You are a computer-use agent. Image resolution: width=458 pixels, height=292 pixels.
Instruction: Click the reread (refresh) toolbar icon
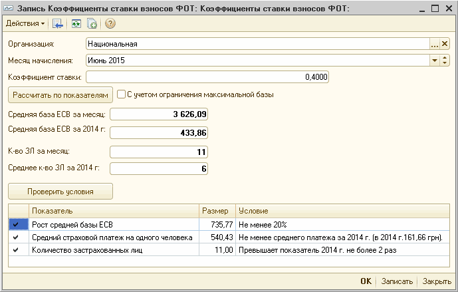click(76, 23)
